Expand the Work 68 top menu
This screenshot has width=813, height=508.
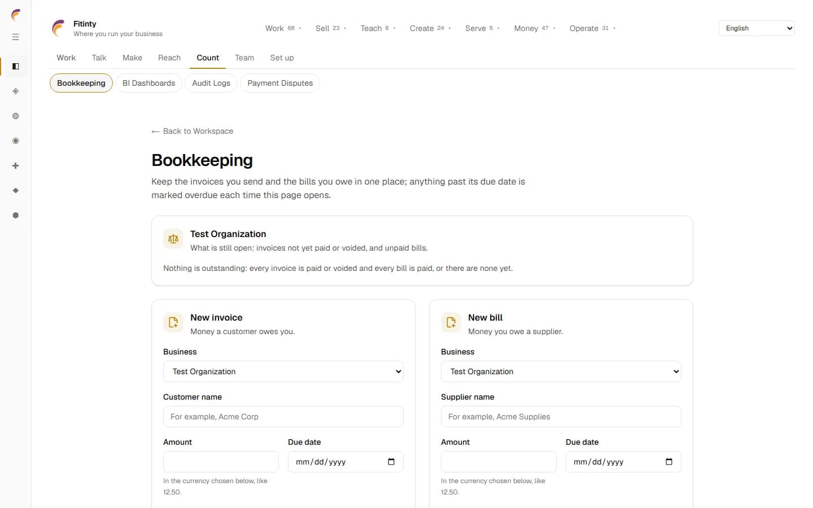[x=283, y=28]
